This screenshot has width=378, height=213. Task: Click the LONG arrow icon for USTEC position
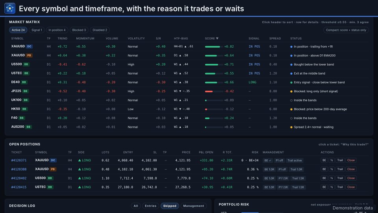[80, 187]
